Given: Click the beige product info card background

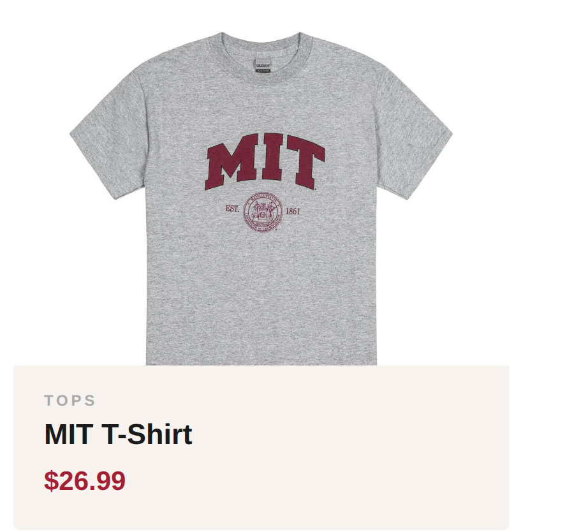Looking at the screenshot, I should pyautogui.click(x=383, y=459).
